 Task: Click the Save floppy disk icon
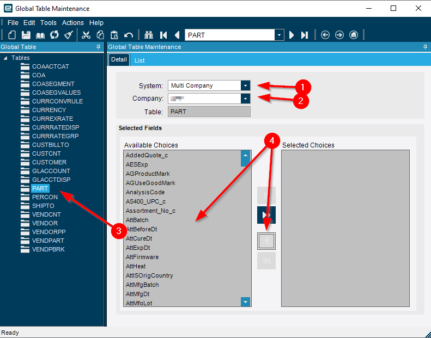click(26, 35)
